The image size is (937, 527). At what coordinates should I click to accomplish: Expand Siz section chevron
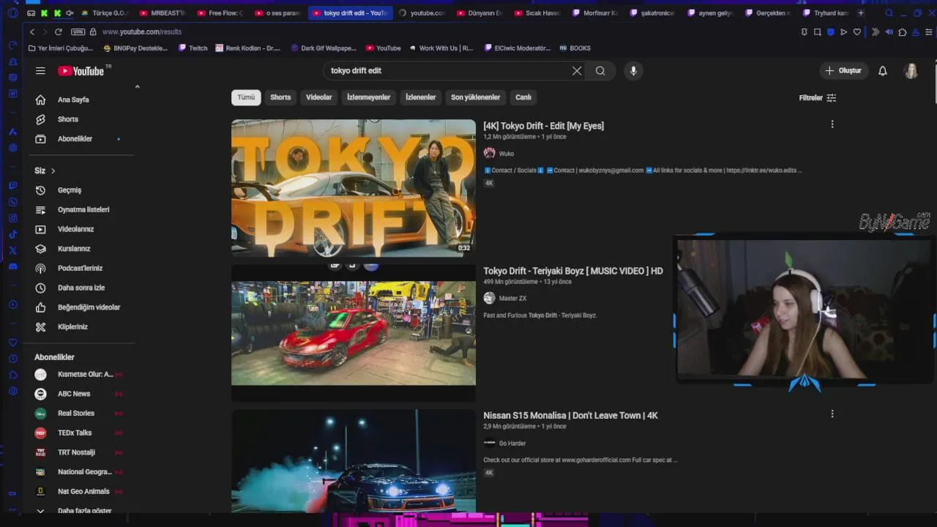[x=53, y=171]
